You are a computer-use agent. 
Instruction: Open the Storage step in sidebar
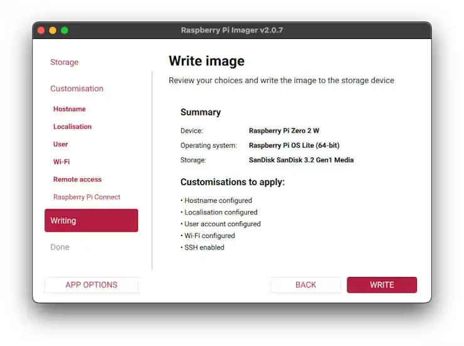tap(64, 62)
